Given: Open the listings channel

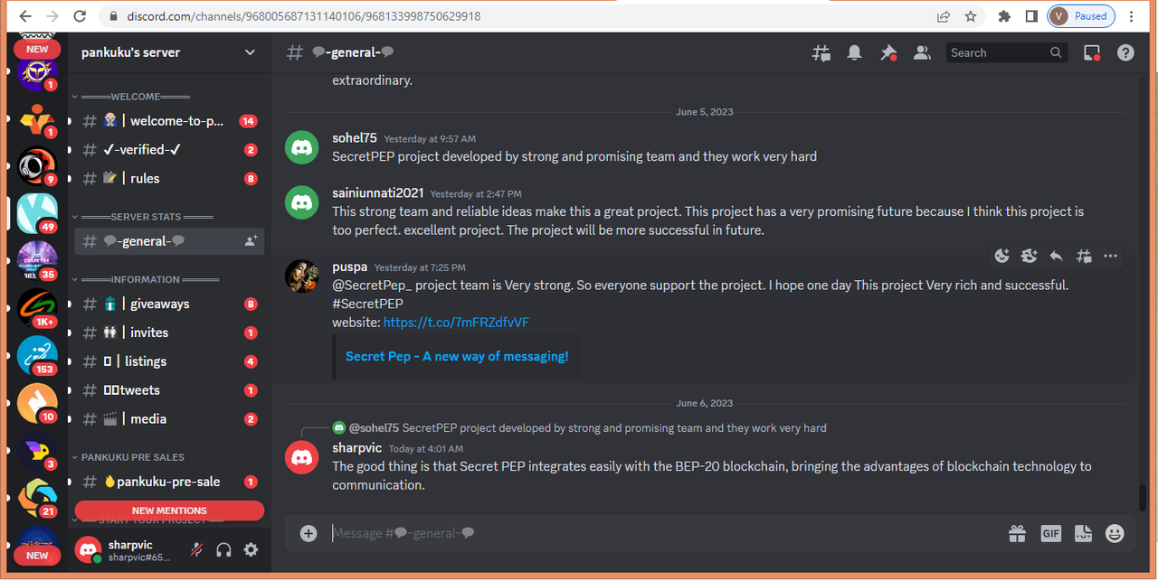Looking at the screenshot, I should [169, 361].
